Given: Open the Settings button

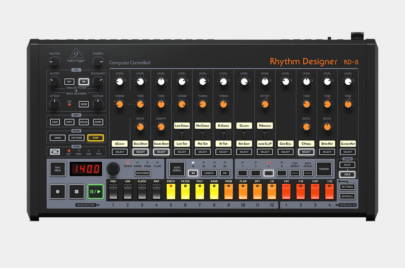Looking at the screenshot, I should (x=347, y=187).
